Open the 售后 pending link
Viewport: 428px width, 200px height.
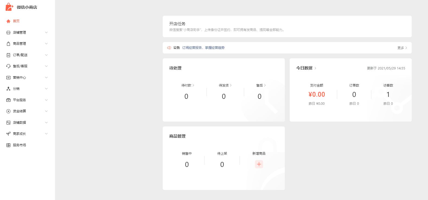coord(261,85)
